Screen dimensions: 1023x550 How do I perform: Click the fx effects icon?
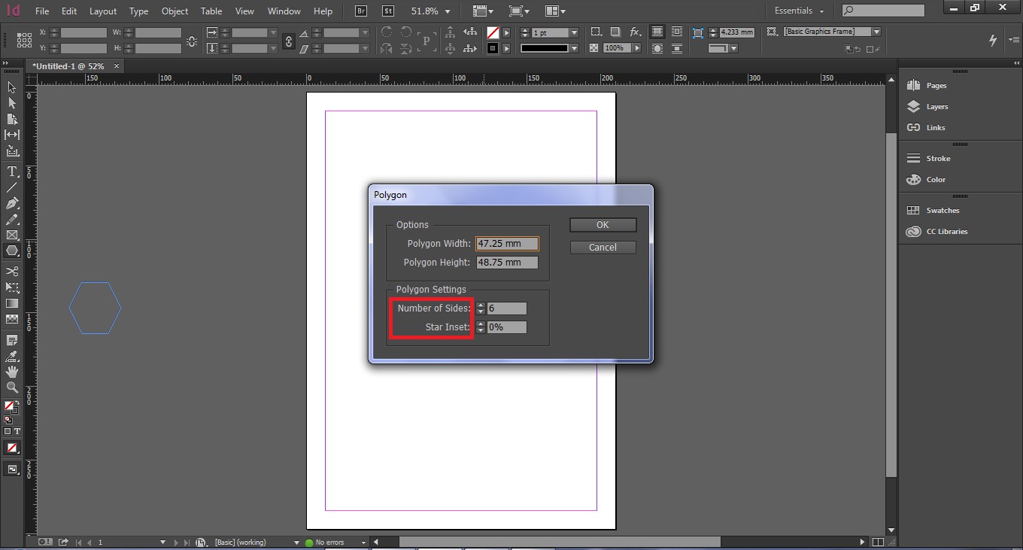tap(636, 32)
